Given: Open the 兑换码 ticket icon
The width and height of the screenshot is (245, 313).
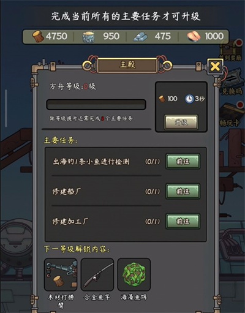Looking at the screenshot, I should (233, 78).
